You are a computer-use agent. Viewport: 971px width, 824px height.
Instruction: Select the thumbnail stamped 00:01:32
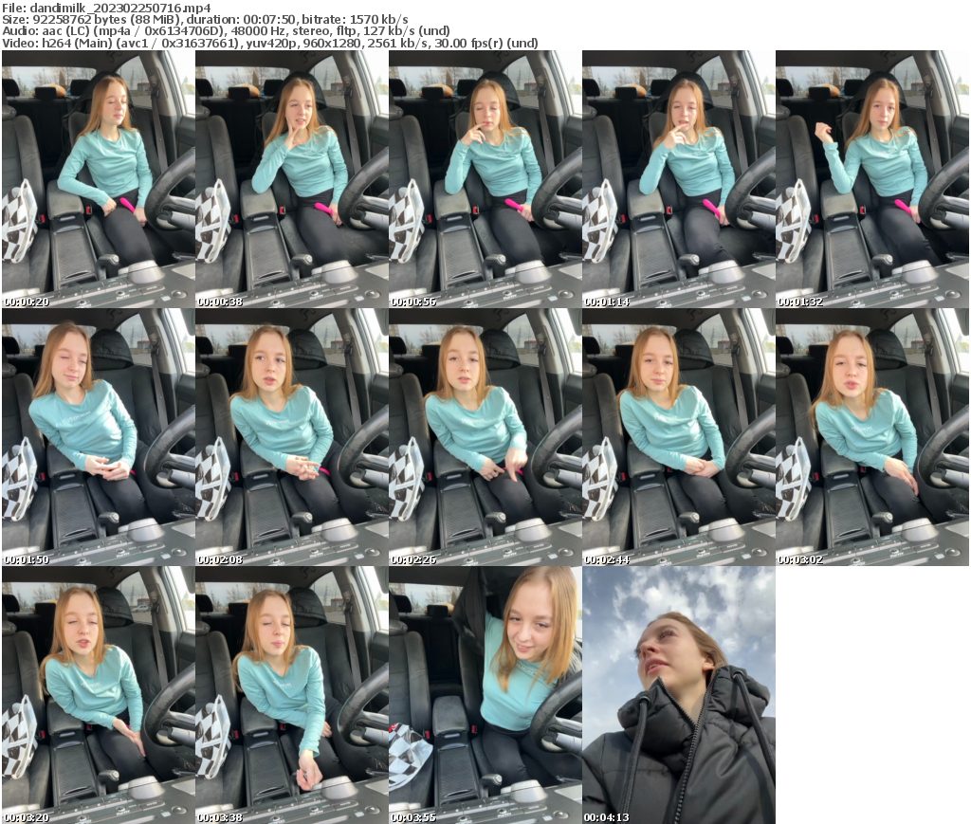(x=871, y=178)
